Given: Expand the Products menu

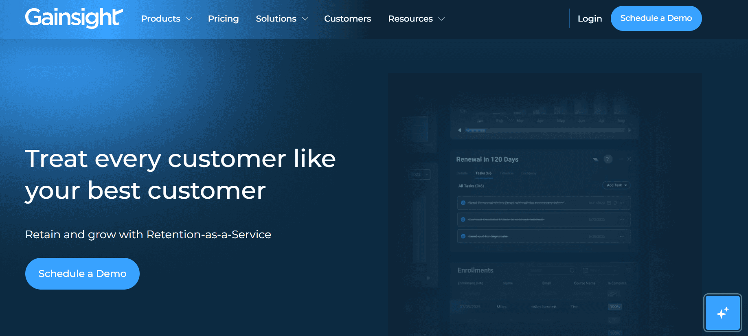Looking at the screenshot, I should [x=167, y=19].
